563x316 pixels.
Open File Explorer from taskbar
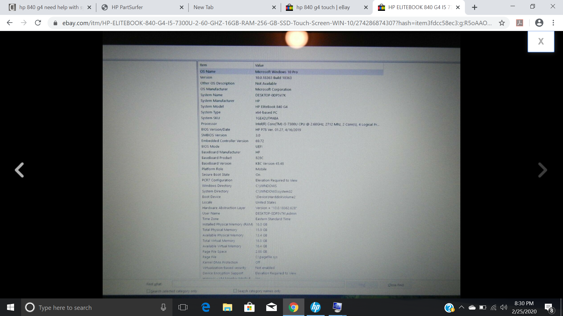(x=227, y=307)
